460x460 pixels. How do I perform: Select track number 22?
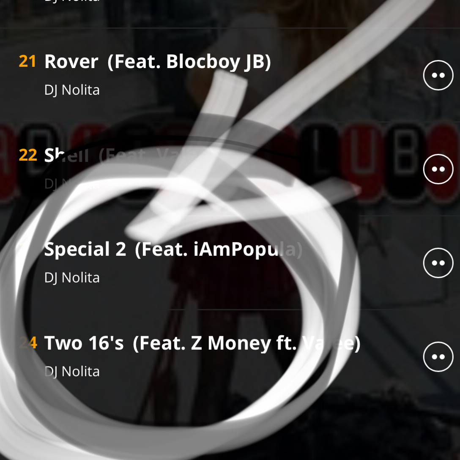(27, 155)
